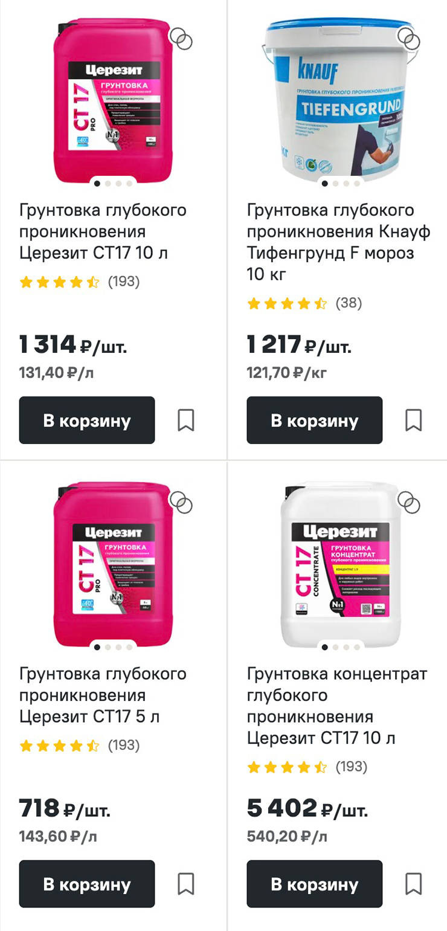Add Церезит CT17 concentrate to comparison
Screen dimensions: 447x931
tap(408, 501)
